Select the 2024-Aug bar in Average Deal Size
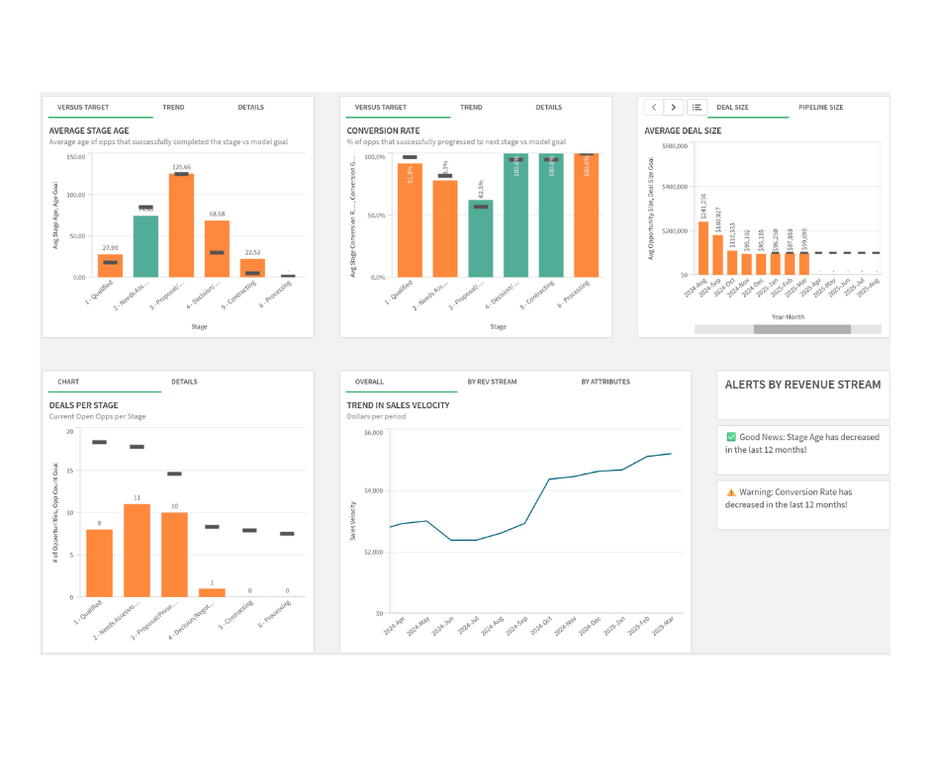Image resolution: width=930 pixels, height=779 pixels. 703,247
